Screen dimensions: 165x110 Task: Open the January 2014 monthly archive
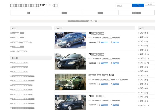click(144, 101)
